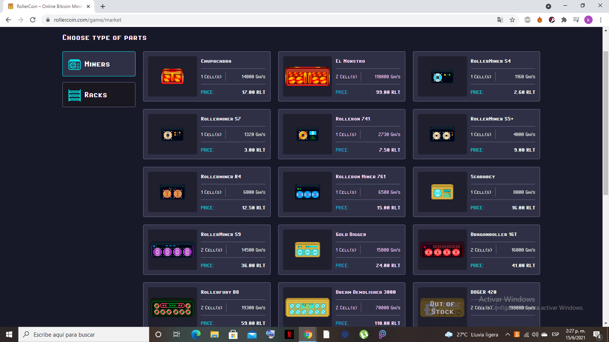609x342 pixels.
Task: Open the media control button in Chrome toolbar
Action: pos(576,20)
